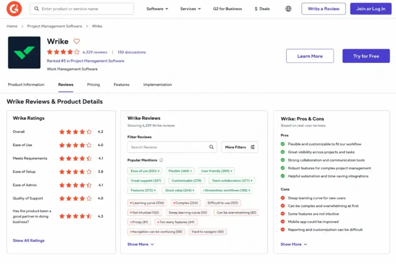This screenshot has height=264, width=396.
Task: Click the Ease of Setup rating stars
Action: click(75, 172)
